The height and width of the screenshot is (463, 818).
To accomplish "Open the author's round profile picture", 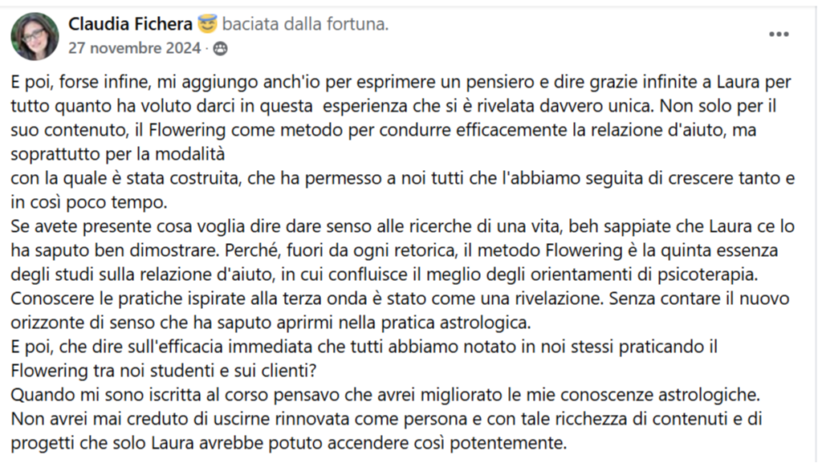I will point(35,36).
